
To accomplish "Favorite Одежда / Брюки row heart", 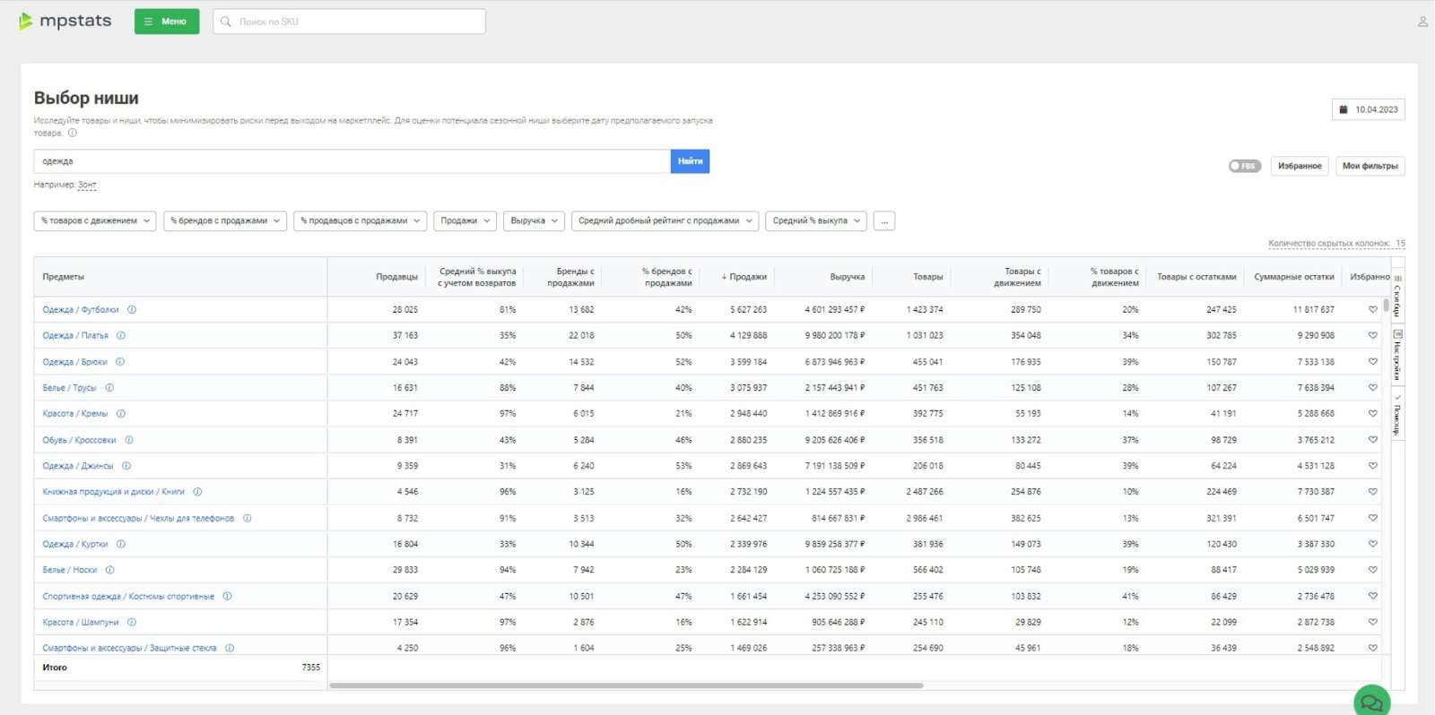I will 1372,362.
